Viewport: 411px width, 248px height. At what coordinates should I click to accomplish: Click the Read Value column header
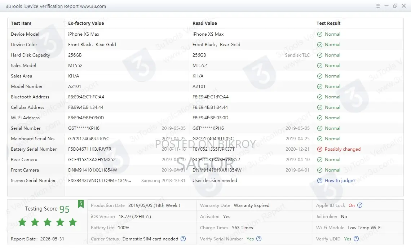tap(205, 23)
